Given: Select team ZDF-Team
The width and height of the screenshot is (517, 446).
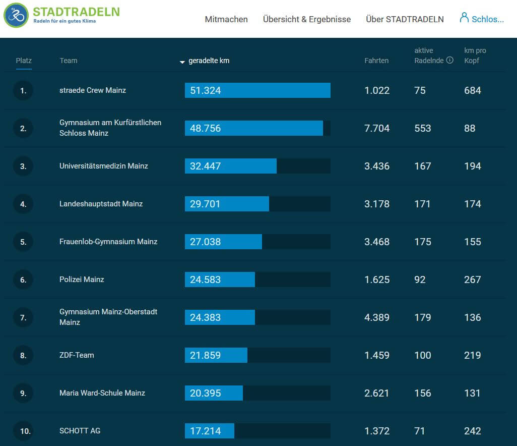Looking at the screenshot, I should point(77,355).
